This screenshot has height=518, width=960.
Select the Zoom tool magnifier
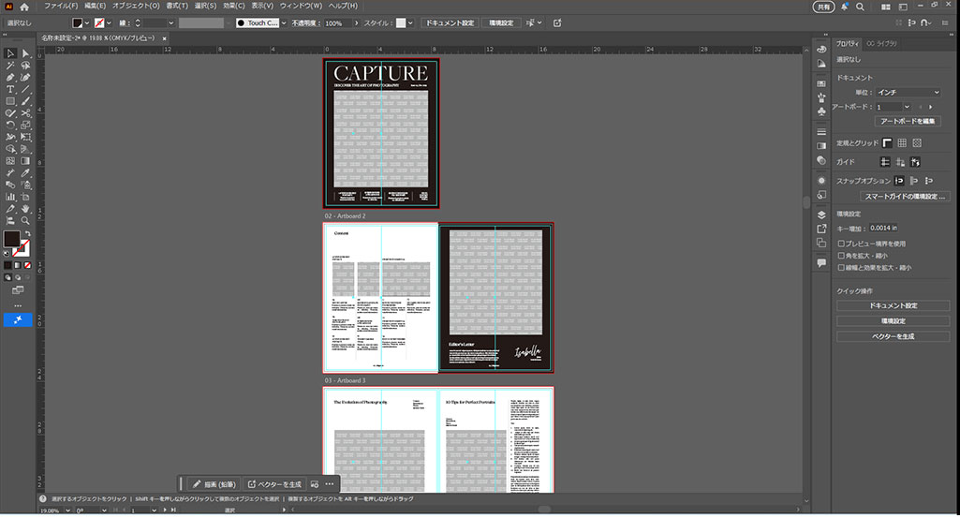pos(25,219)
